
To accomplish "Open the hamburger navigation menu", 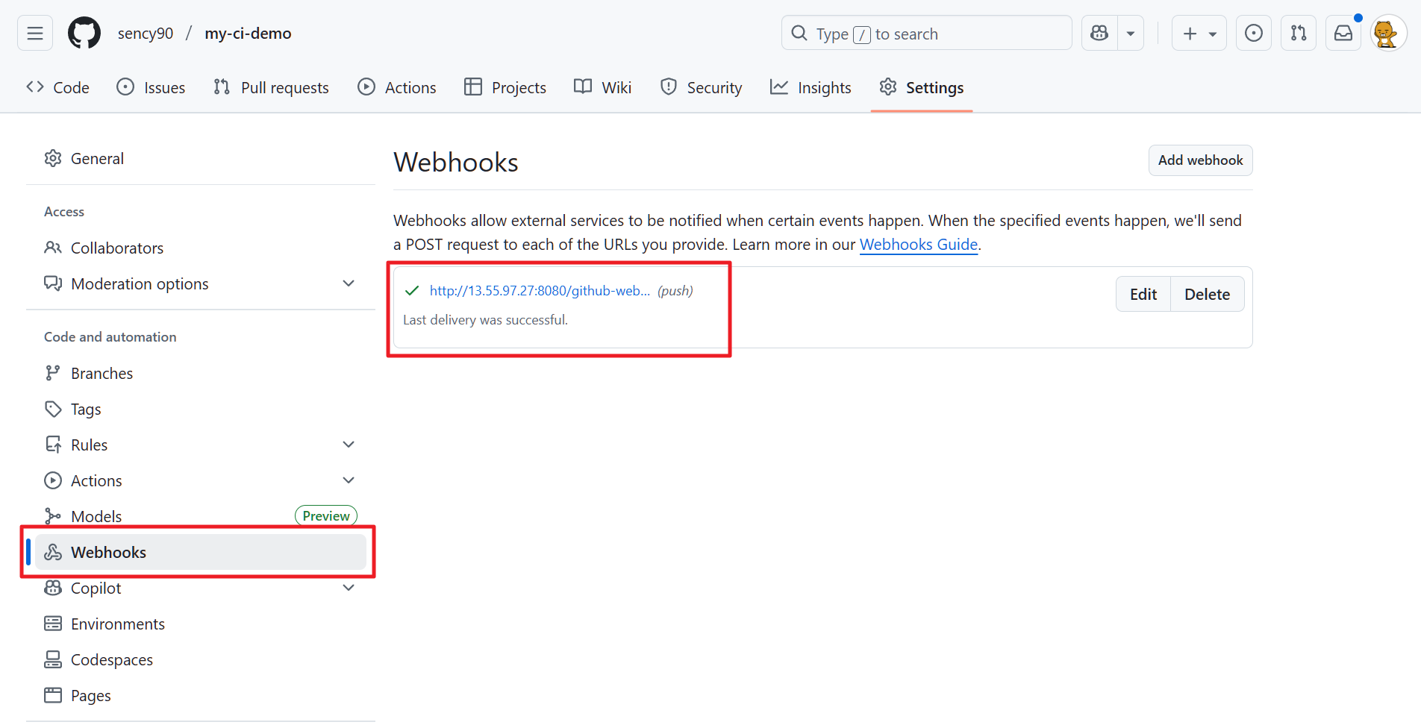I will [35, 34].
